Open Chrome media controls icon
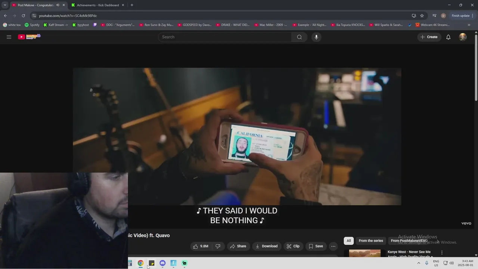478x269 pixels. pos(434,16)
